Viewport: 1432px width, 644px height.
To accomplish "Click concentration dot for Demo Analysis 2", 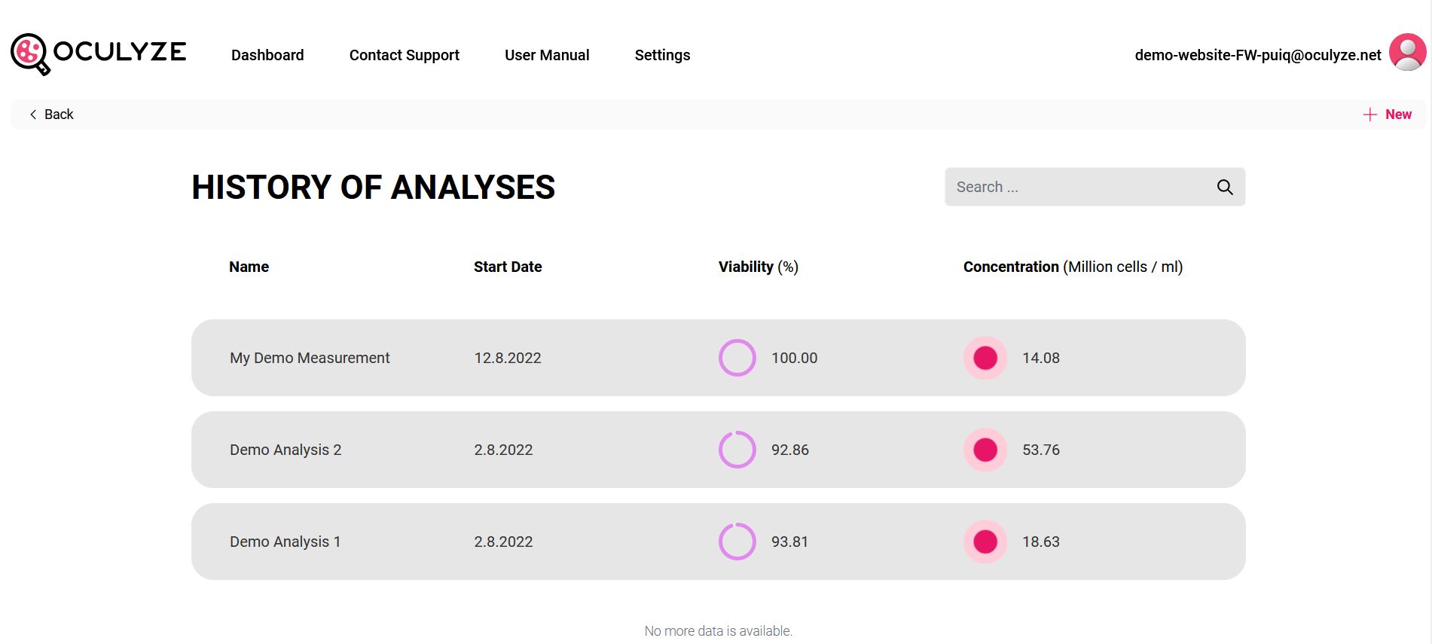I will (985, 450).
